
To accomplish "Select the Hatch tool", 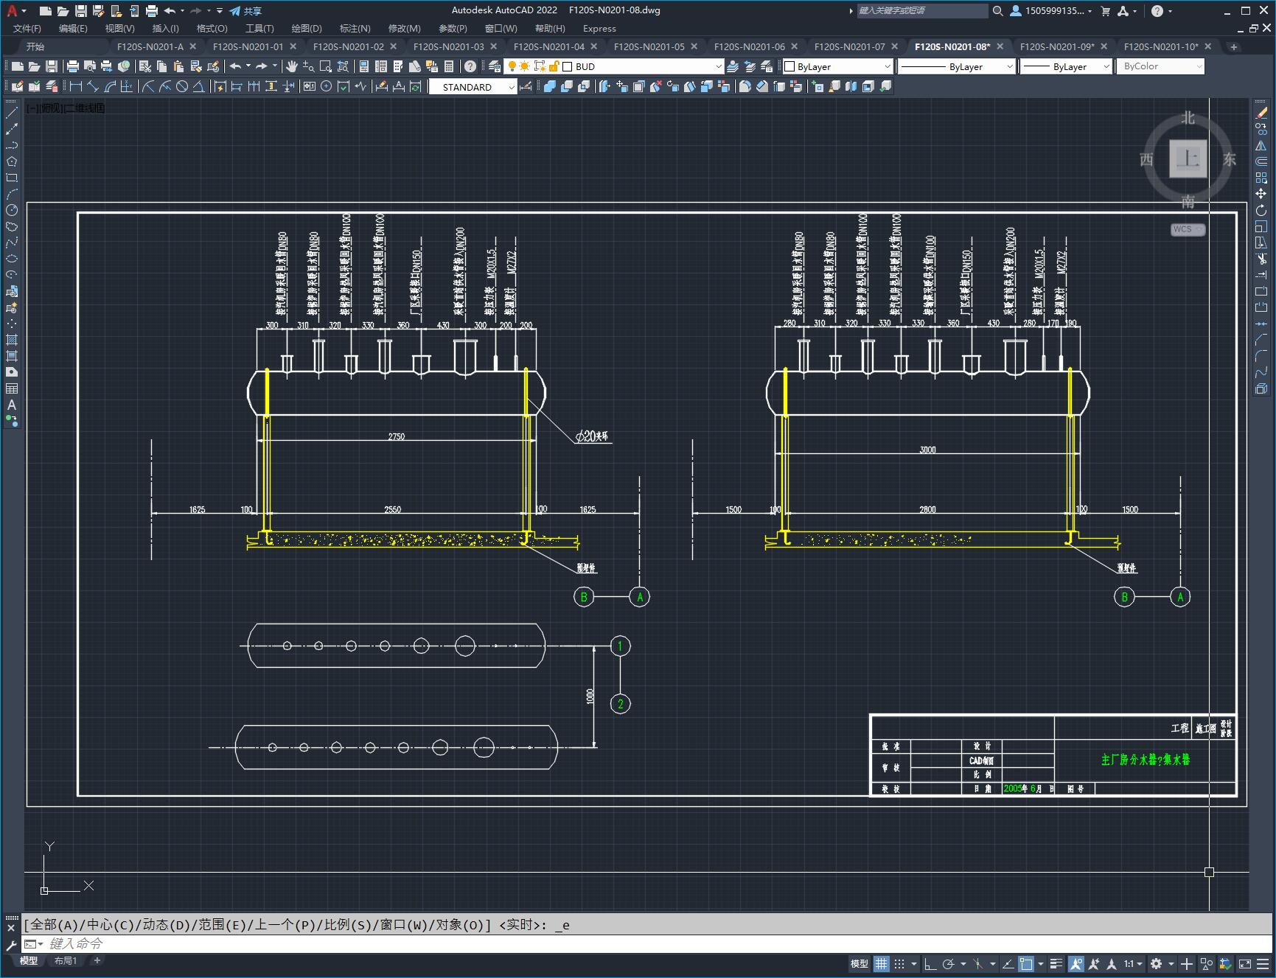I will coord(12,340).
